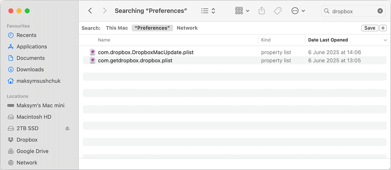Open the More actions ellipsis icon
This screenshot has height=170, width=391.
pyautogui.click(x=295, y=11)
